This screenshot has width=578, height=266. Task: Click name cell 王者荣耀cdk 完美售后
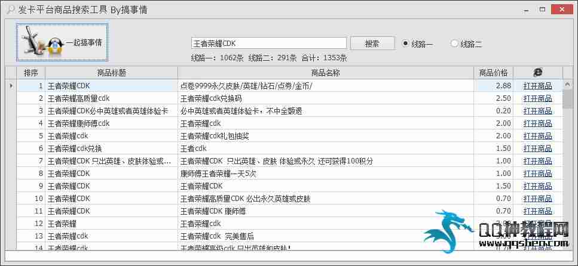point(326,236)
